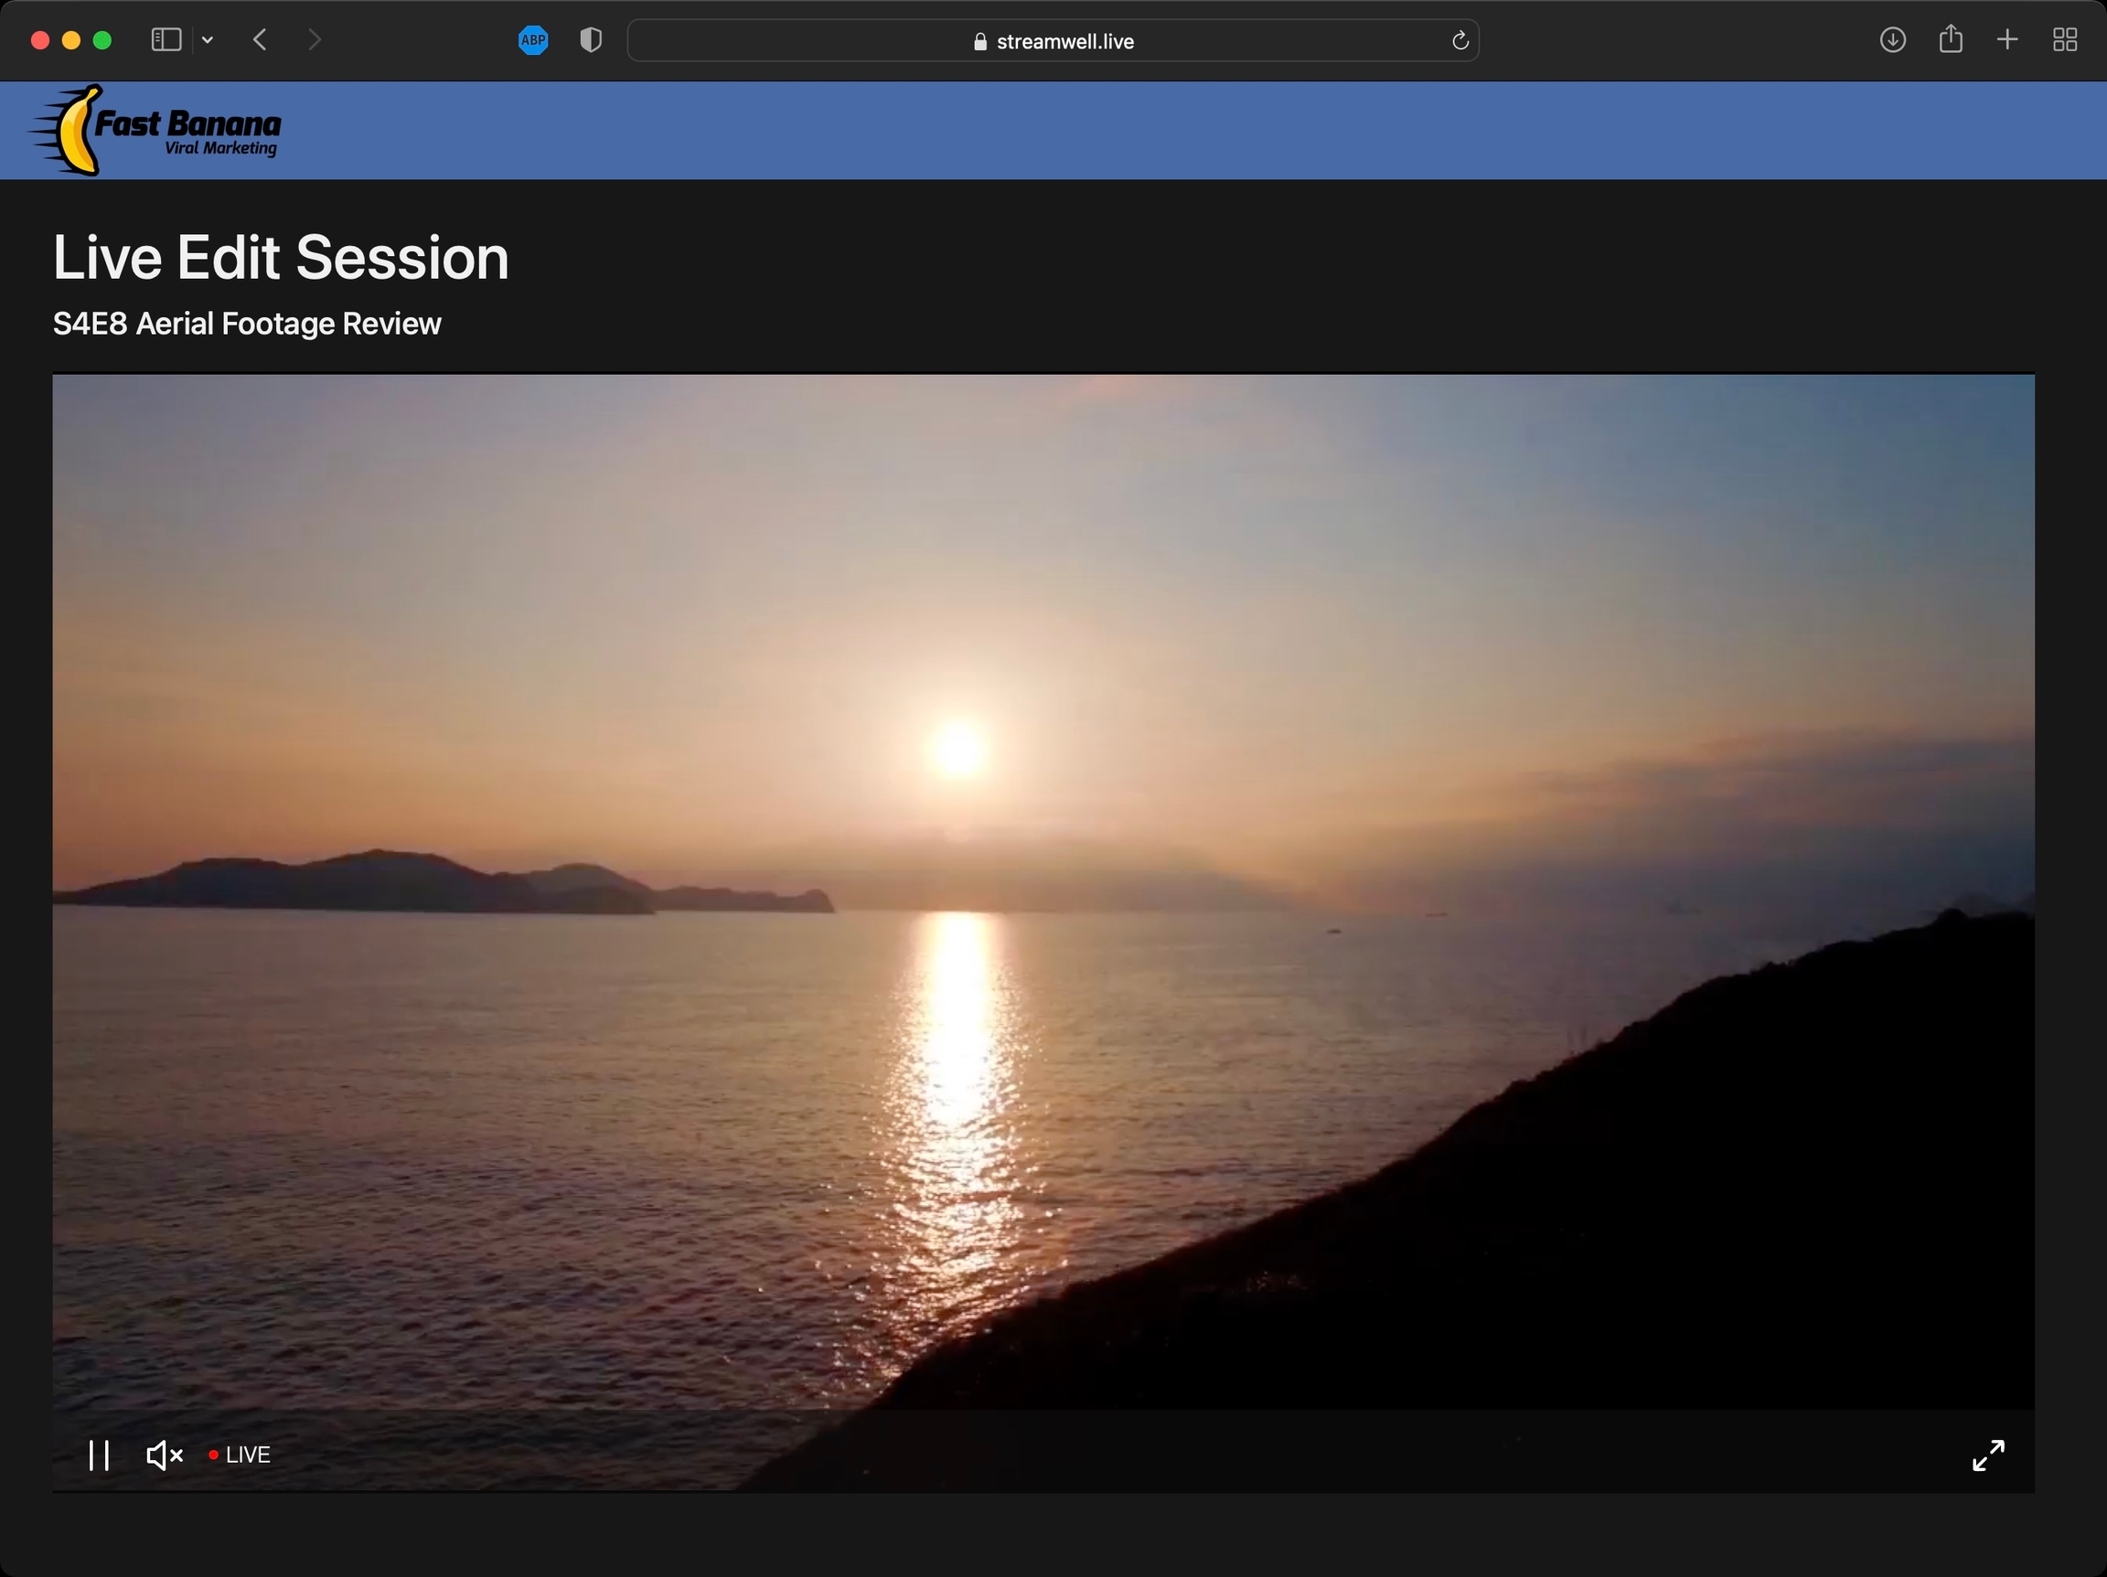Enter fullscreen video mode
Screen dimensions: 2107x1577
click(x=1988, y=1455)
